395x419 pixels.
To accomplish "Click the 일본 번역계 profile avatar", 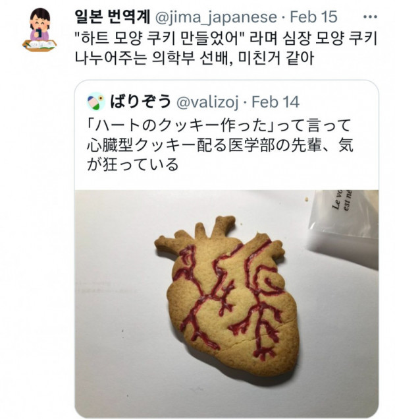I will pos(39,30).
